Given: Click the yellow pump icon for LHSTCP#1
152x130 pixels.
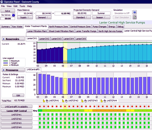Looking at the screenshot, I should (44, 101).
